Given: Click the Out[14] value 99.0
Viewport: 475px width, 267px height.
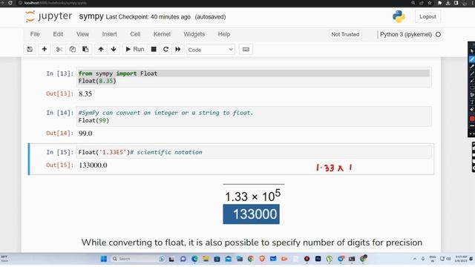Looking at the screenshot, I should click(85, 133).
